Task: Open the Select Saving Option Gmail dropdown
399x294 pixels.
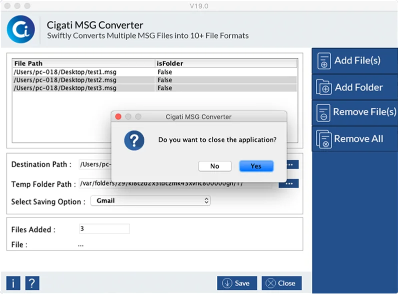Action: tap(150, 200)
